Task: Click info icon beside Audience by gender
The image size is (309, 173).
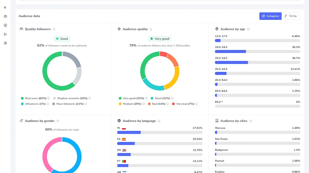Action: tap(58, 121)
